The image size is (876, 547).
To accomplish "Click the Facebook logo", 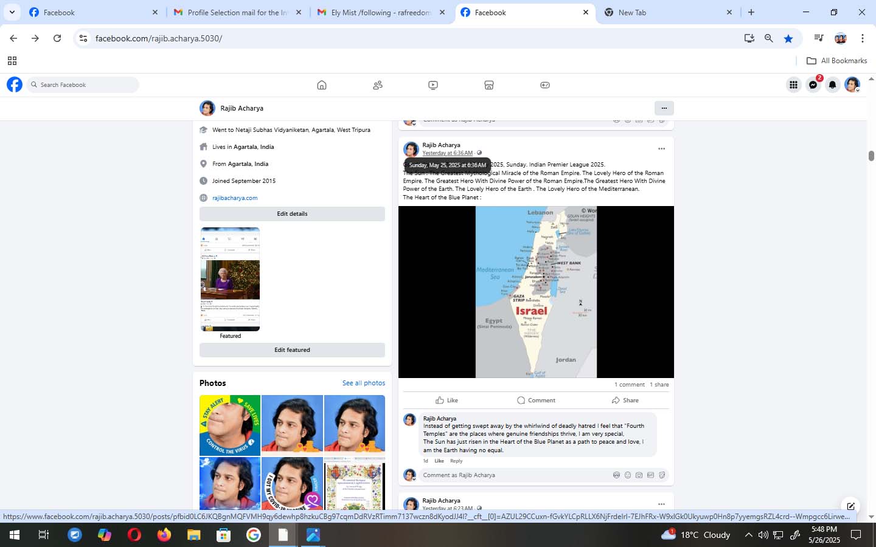I will pos(15,84).
